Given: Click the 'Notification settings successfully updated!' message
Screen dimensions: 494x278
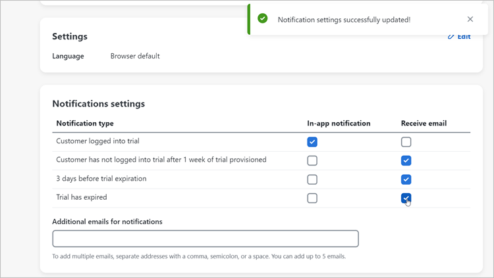Looking at the screenshot, I should click(x=344, y=20).
